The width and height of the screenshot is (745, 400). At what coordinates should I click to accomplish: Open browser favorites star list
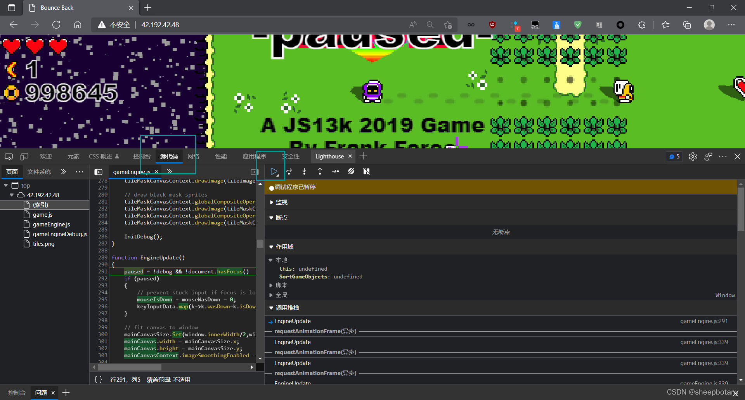[665, 25]
